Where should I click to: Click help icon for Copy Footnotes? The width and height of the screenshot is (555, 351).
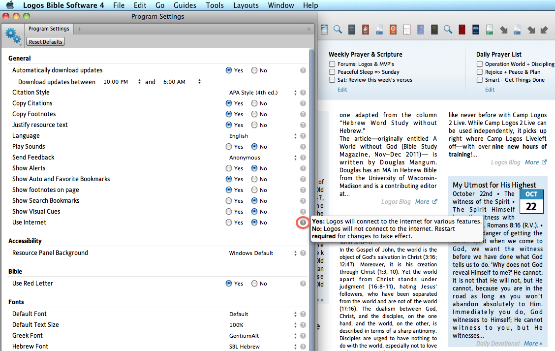[x=303, y=114]
